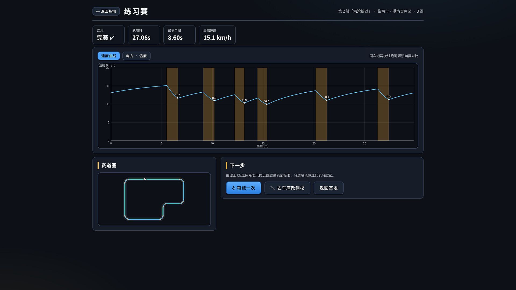Viewport: 516px width, 290px height.
Task: Click 返回基地 in the 下一步 panel
Action: point(328,188)
